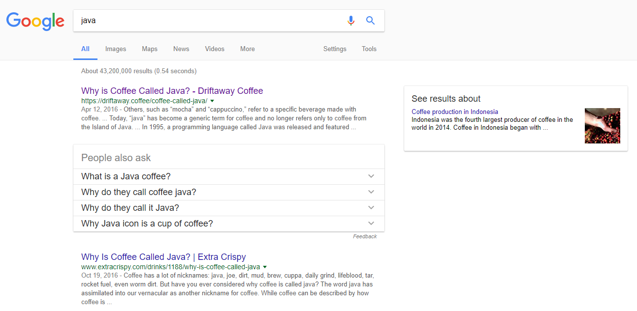Open the Settings menu
The image size is (637, 311).
(335, 49)
